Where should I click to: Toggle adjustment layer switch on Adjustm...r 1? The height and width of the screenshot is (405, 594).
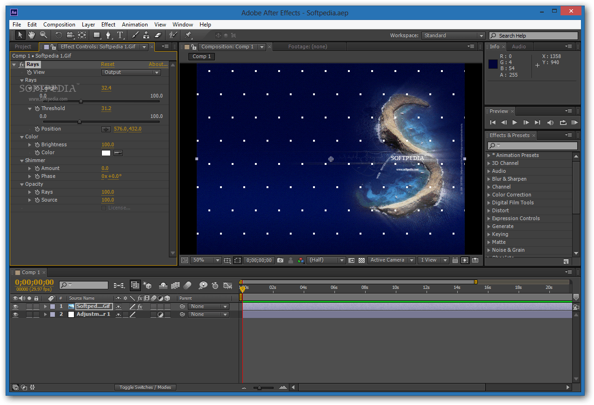[160, 314]
